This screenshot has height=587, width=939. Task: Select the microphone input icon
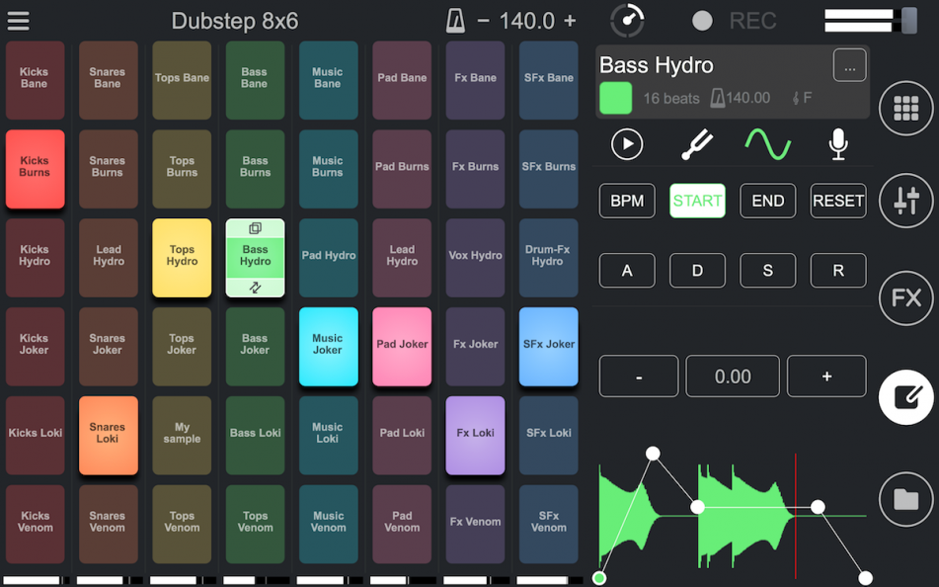point(837,143)
